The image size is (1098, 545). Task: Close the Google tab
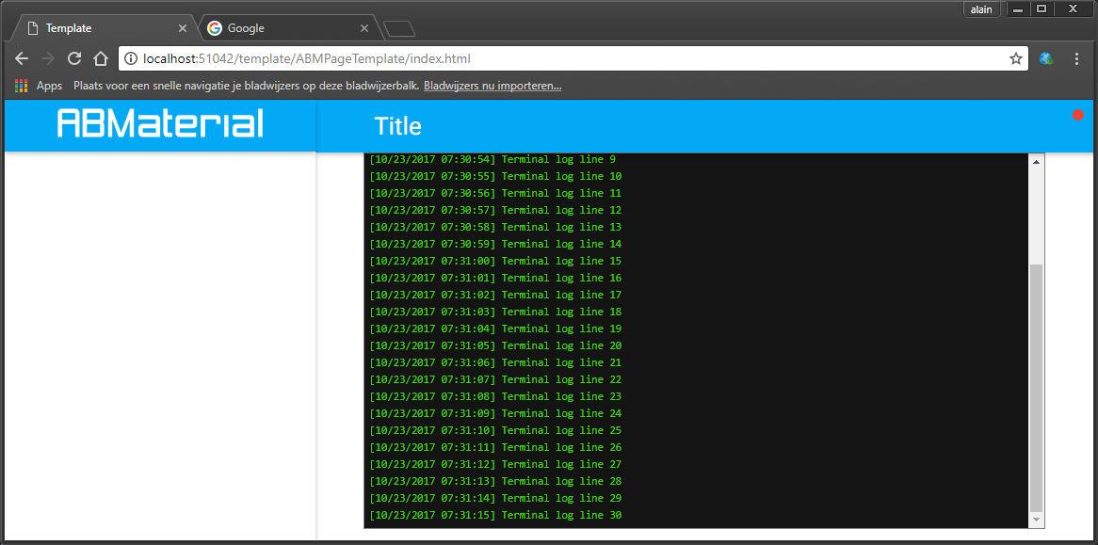point(364,28)
